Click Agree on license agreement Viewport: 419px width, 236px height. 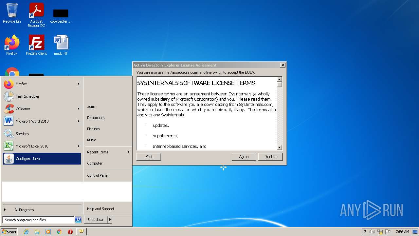244,157
